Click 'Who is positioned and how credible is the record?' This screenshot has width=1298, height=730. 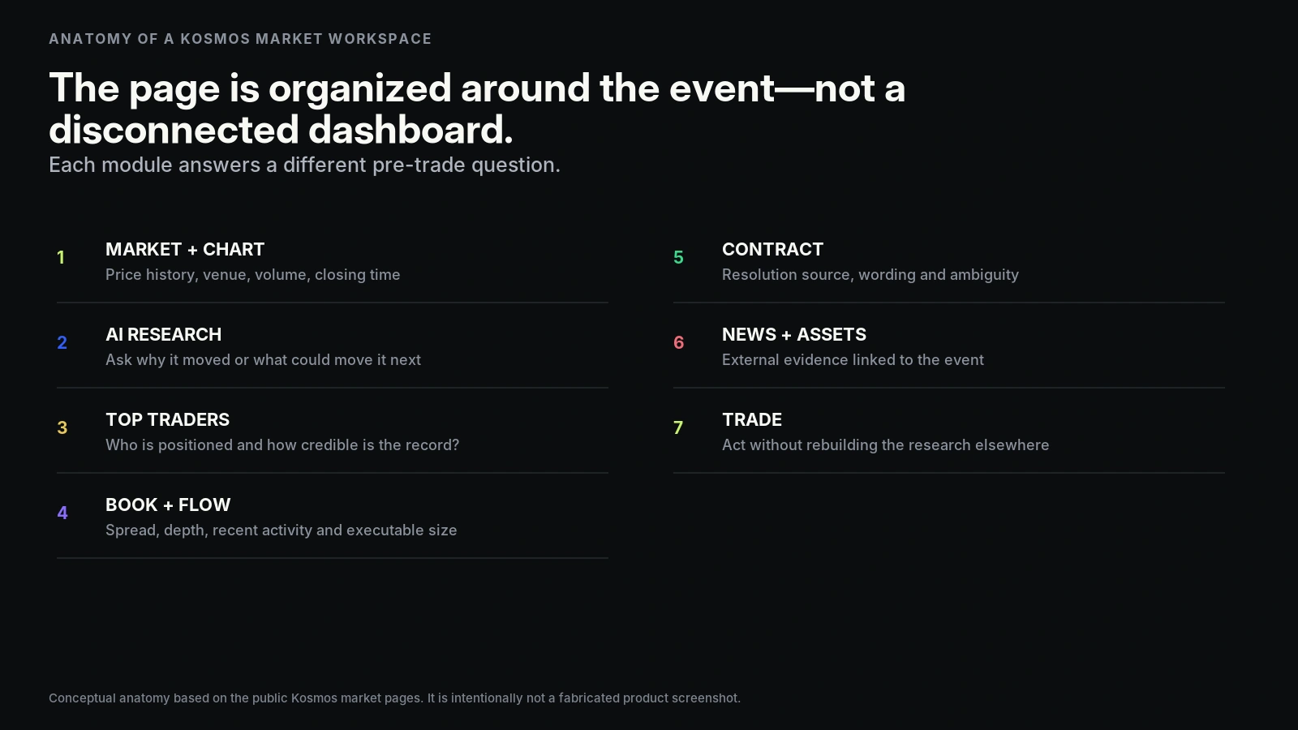[x=282, y=445]
